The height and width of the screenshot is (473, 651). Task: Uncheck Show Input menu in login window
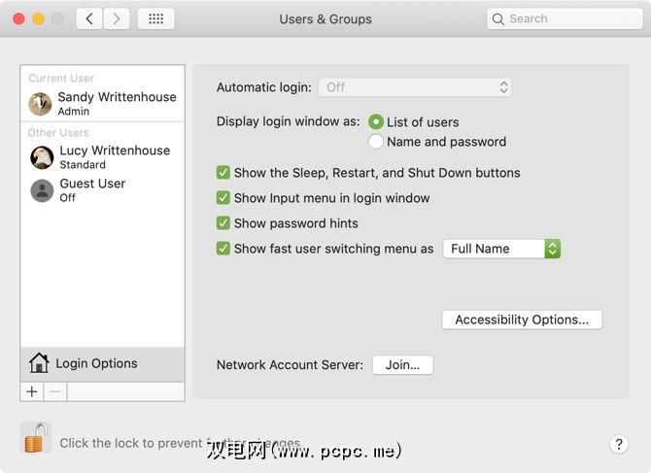pyautogui.click(x=223, y=198)
